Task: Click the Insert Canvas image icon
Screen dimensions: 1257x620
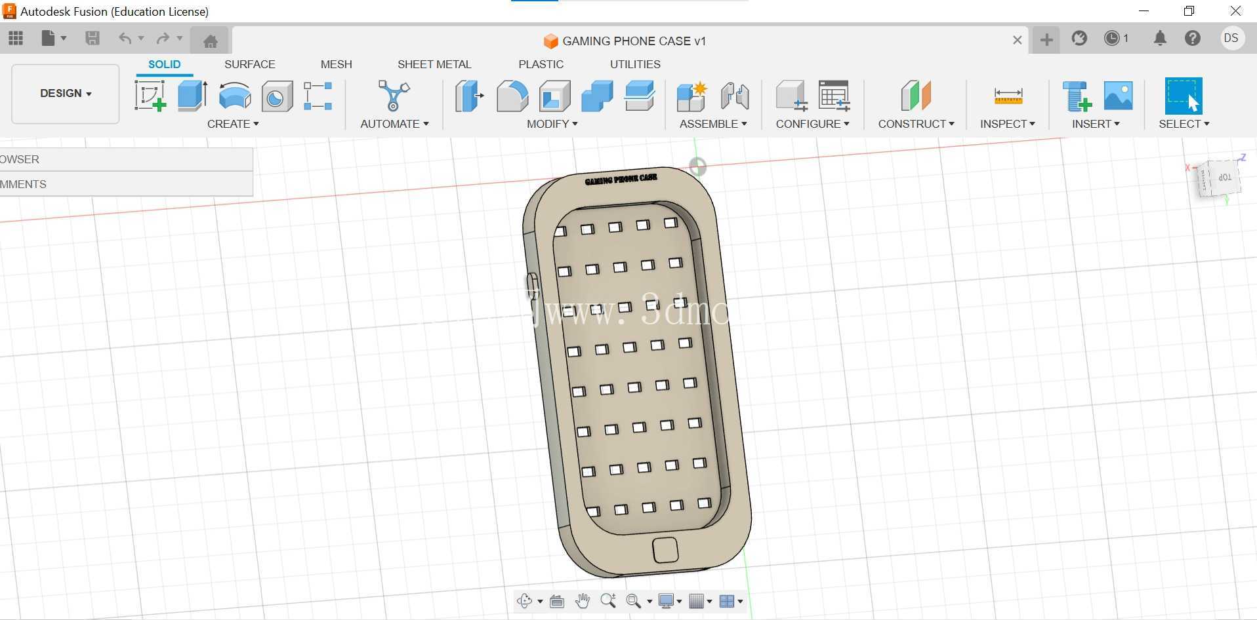Action: pyautogui.click(x=1119, y=96)
